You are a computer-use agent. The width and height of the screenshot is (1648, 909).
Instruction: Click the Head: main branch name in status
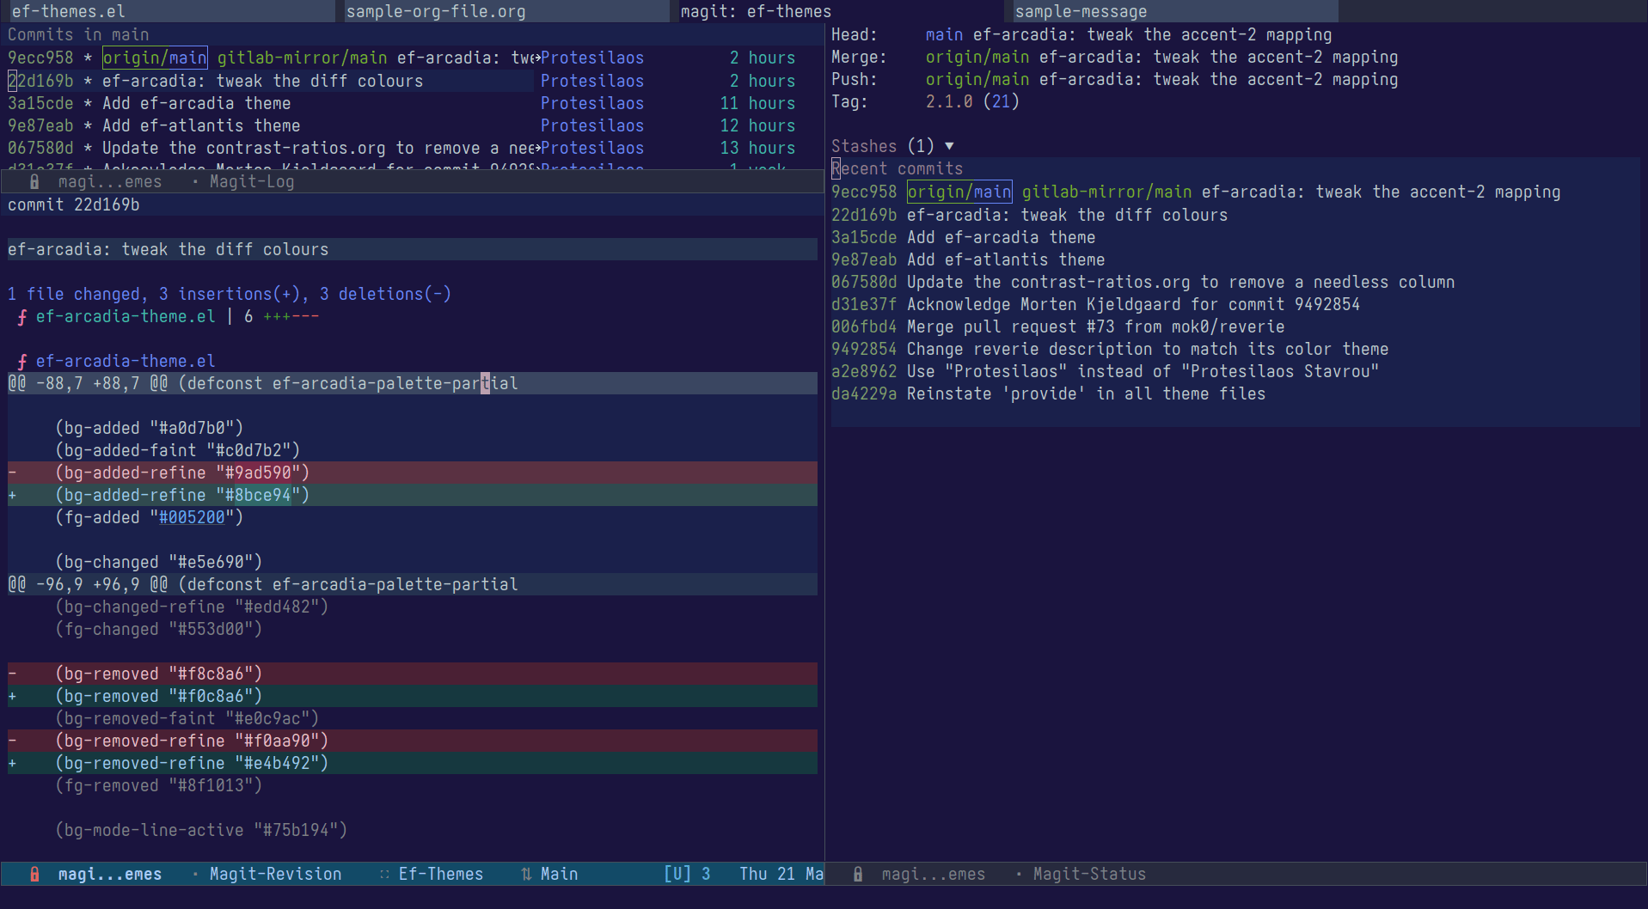944,34
